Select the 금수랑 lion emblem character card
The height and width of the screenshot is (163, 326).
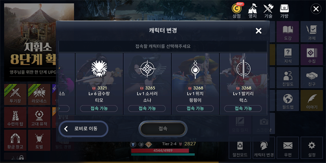(99, 84)
